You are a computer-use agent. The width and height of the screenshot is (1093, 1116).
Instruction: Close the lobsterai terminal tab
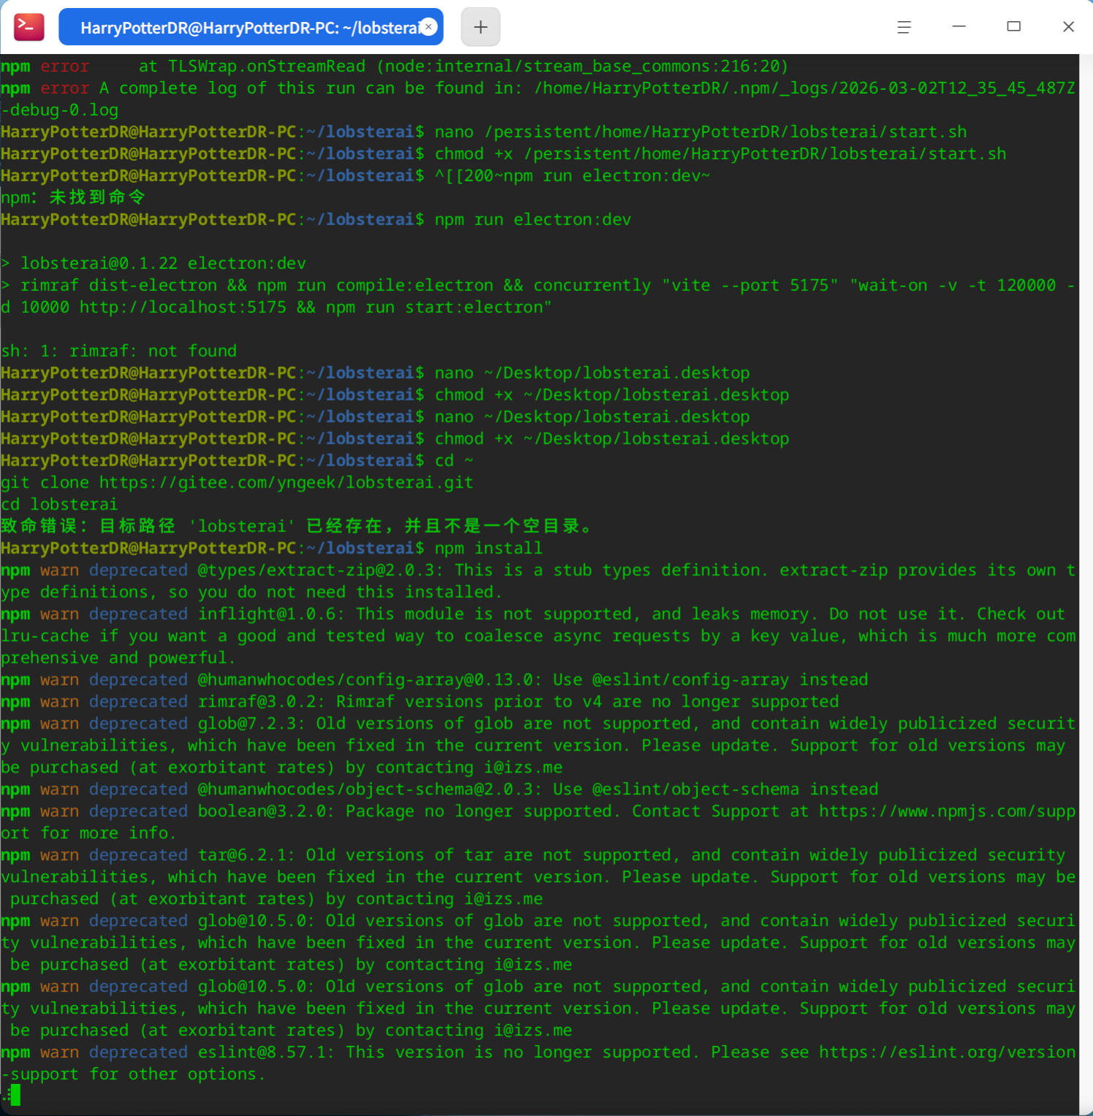[x=428, y=26]
